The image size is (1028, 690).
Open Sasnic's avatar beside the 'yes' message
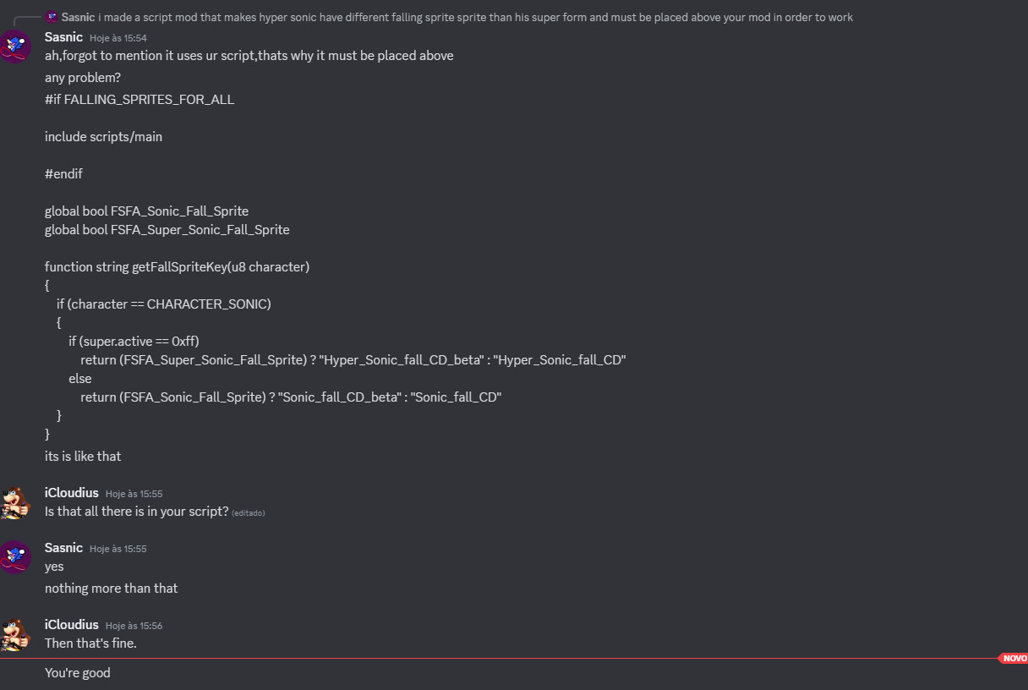click(x=15, y=556)
